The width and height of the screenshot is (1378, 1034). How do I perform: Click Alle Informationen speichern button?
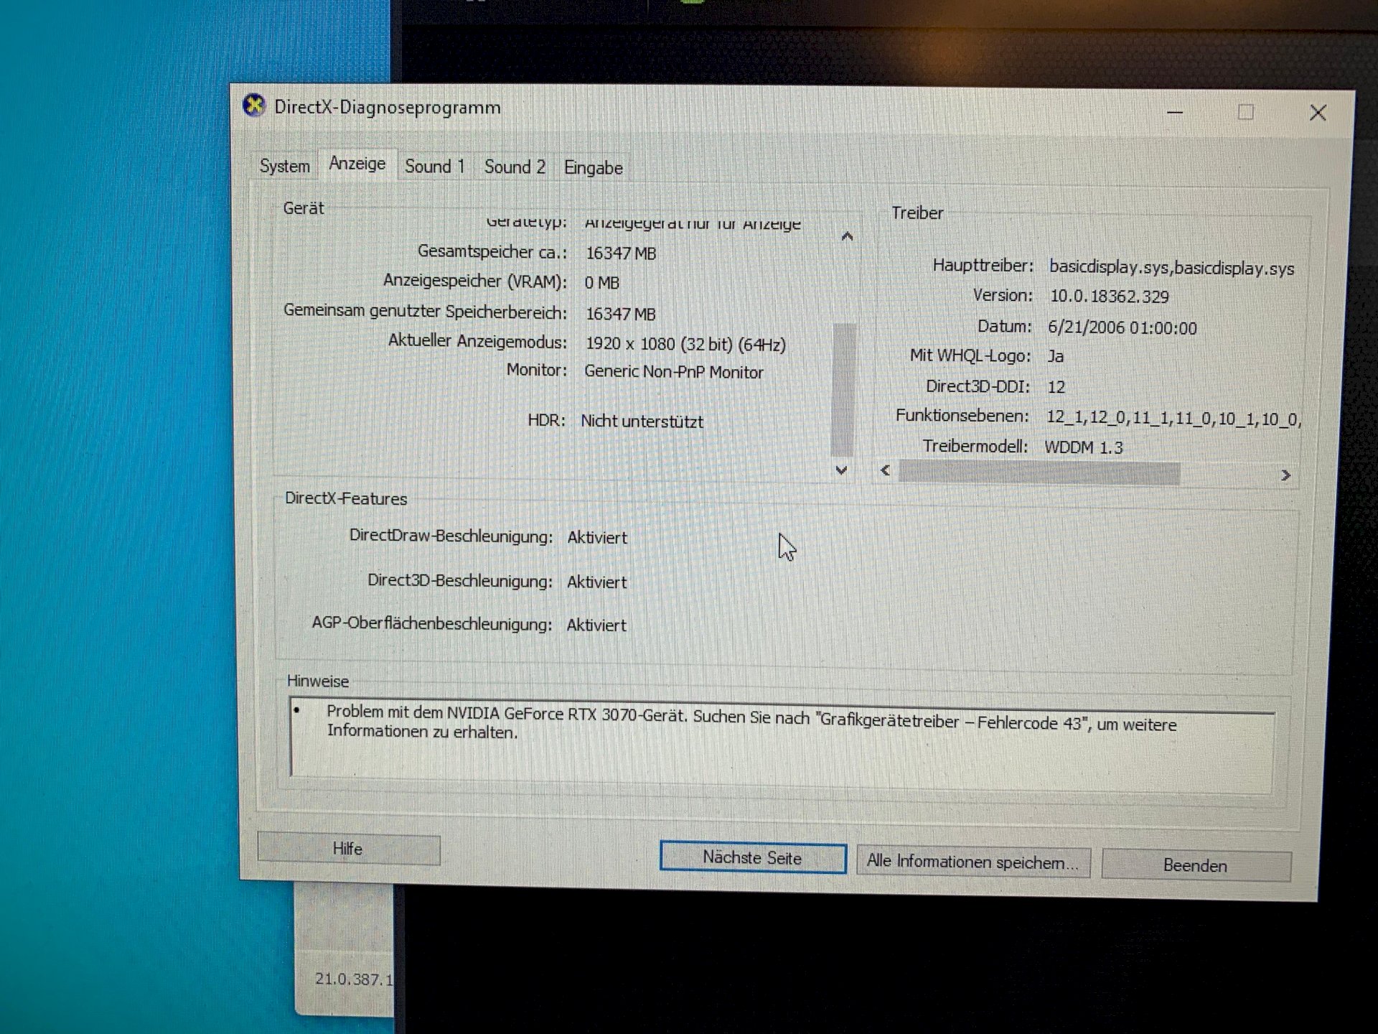point(973,862)
